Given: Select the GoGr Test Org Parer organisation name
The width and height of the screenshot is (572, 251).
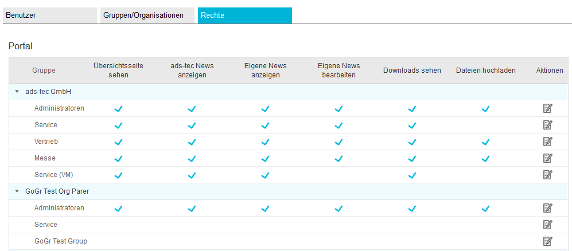Looking at the screenshot, I should pos(57,191).
